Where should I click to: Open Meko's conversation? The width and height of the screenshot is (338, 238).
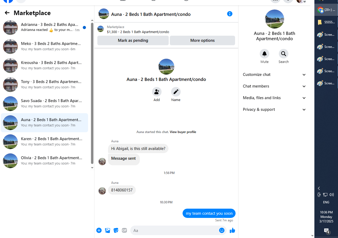[45, 47]
